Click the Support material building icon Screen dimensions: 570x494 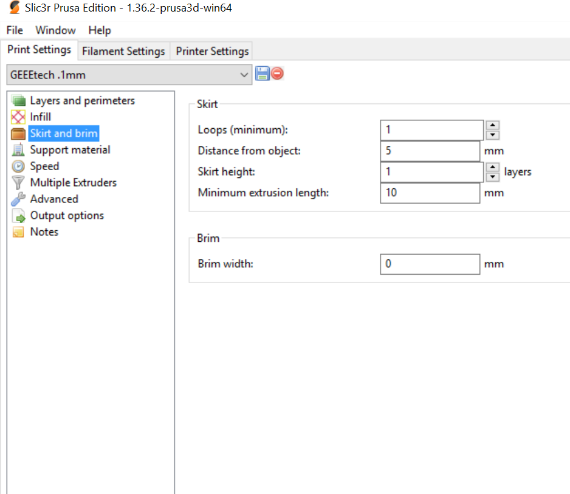click(x=18, y=149)
